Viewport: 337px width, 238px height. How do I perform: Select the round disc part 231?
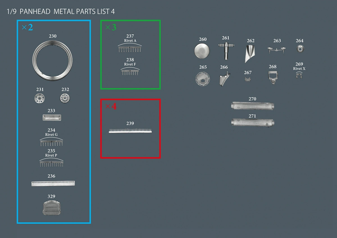(40, 98)
